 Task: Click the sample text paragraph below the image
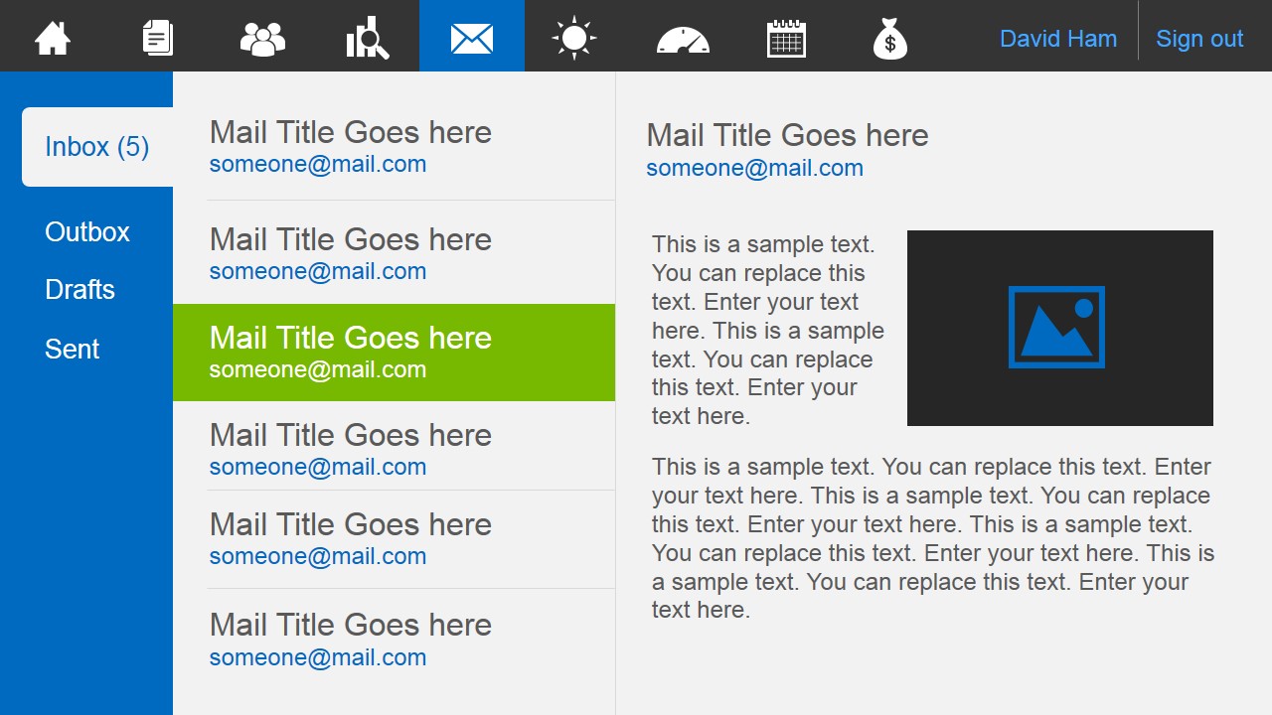point(933,538)
